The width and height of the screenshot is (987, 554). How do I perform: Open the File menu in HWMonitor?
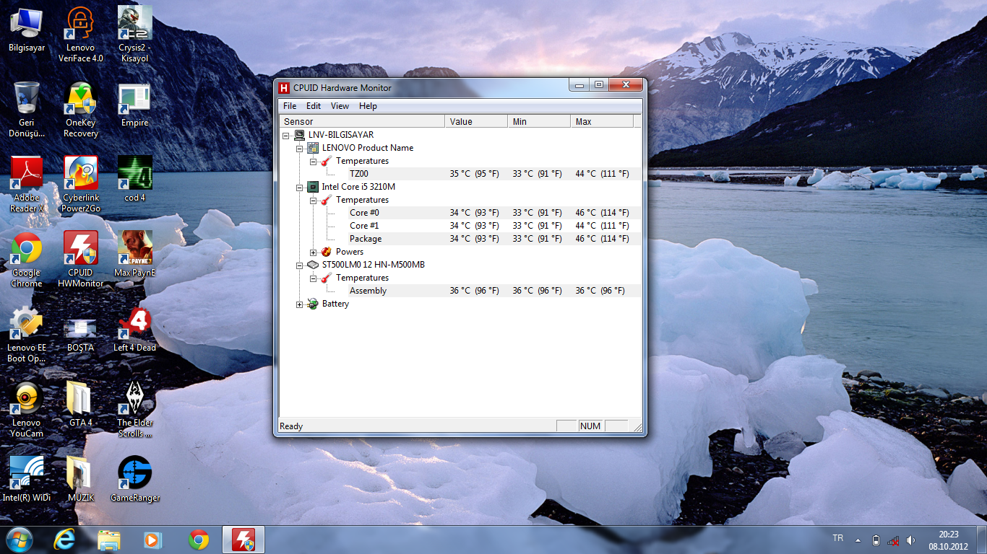[290, 106]
